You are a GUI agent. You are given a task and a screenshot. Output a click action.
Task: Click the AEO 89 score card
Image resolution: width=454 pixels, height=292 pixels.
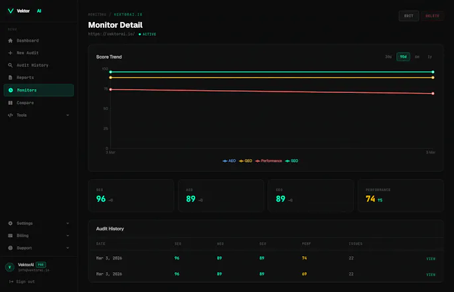click(x=221, y=196)
